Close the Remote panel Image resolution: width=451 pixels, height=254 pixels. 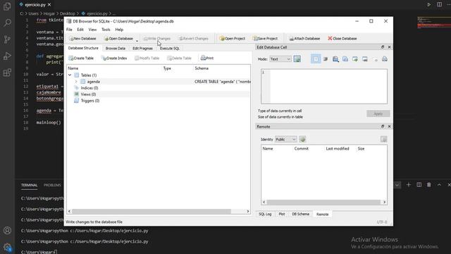[x=390, y=126]
